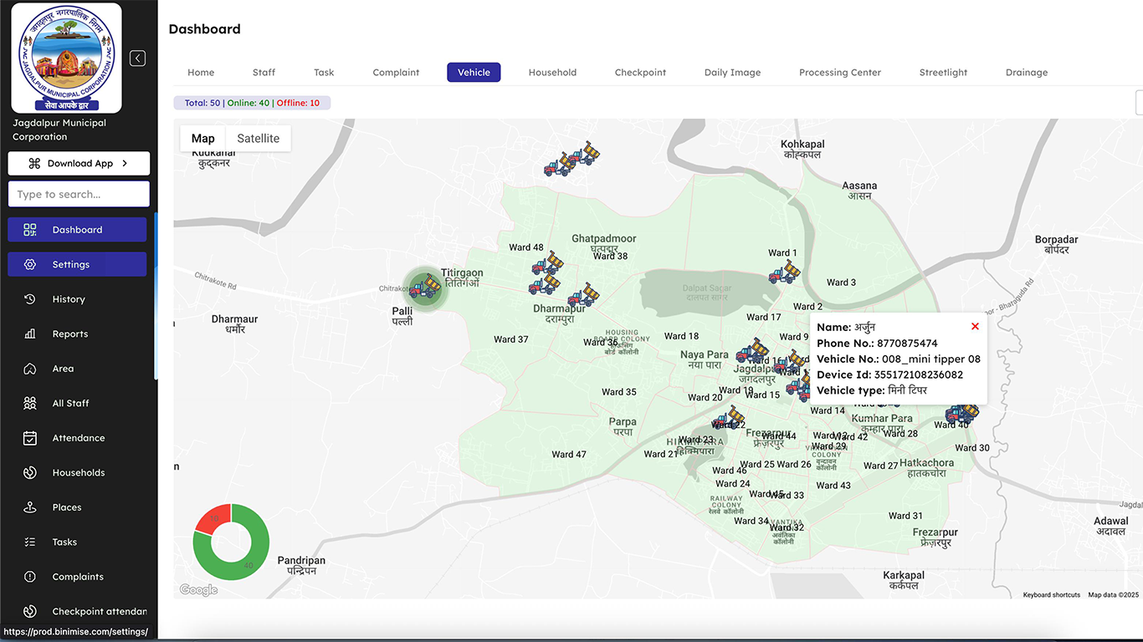Click the truck marker at Dharmapur
Screen dimensions: 1143x642
tap(583, 294)
